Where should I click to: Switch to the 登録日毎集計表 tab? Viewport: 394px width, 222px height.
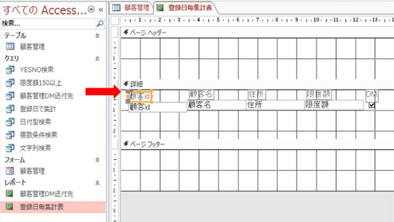tap(185, 8)
